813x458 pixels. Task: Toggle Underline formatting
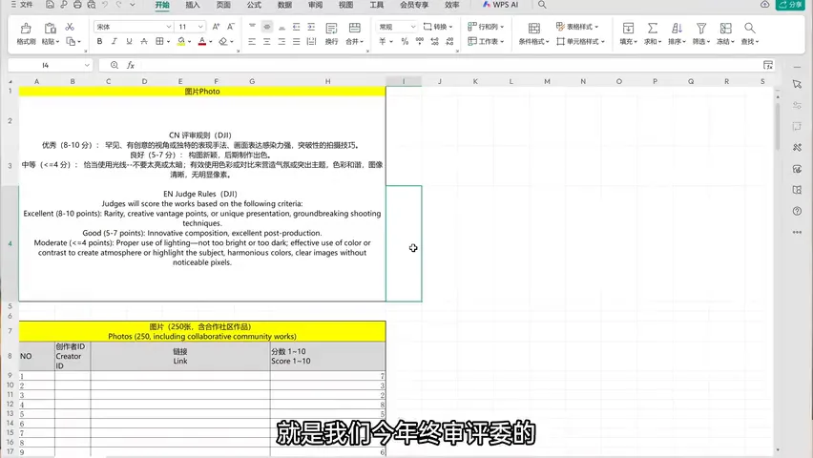129,41
